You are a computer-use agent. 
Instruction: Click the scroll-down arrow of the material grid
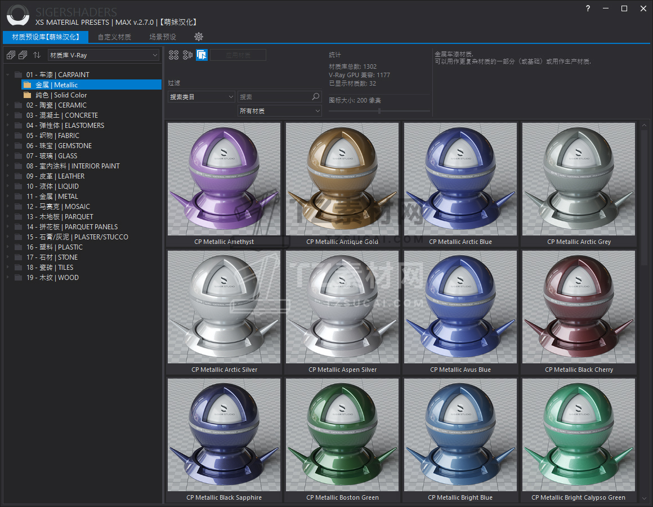tap(644, 499)
